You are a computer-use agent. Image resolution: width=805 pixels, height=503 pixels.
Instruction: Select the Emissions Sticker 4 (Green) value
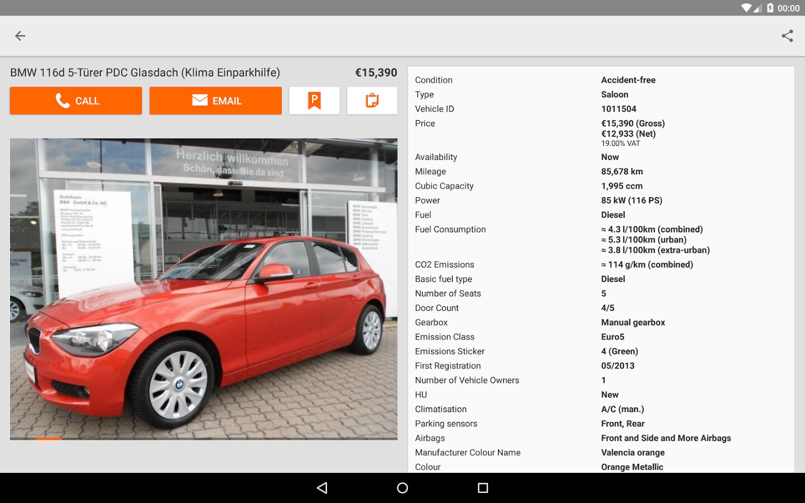coord(619,351)
